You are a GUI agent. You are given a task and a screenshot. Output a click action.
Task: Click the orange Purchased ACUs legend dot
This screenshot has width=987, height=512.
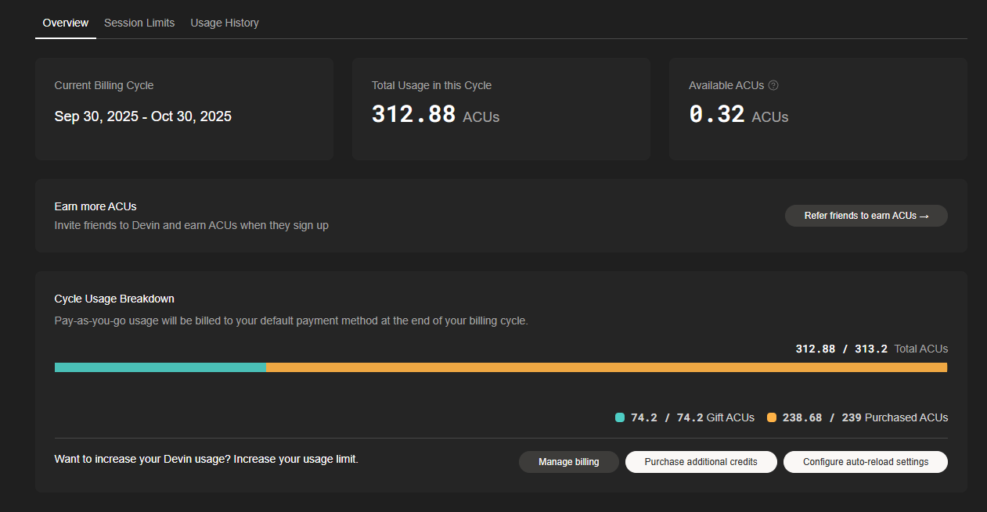tap(772, 417)
